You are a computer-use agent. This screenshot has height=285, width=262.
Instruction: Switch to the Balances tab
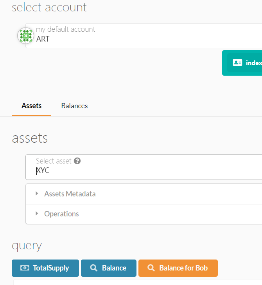pos(74,106)
